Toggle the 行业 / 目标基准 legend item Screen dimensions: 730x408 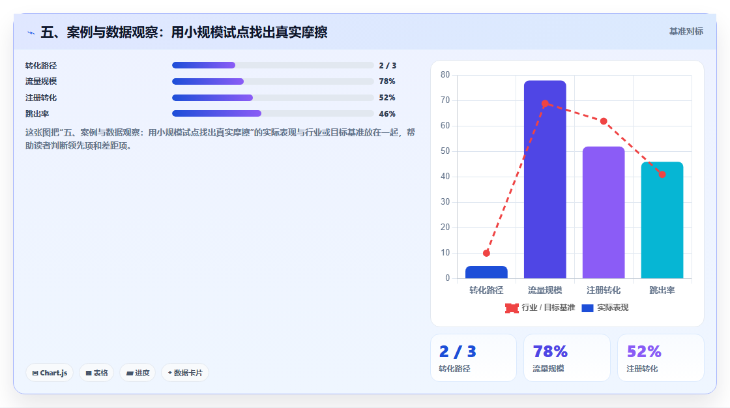(x=540, y=308)
